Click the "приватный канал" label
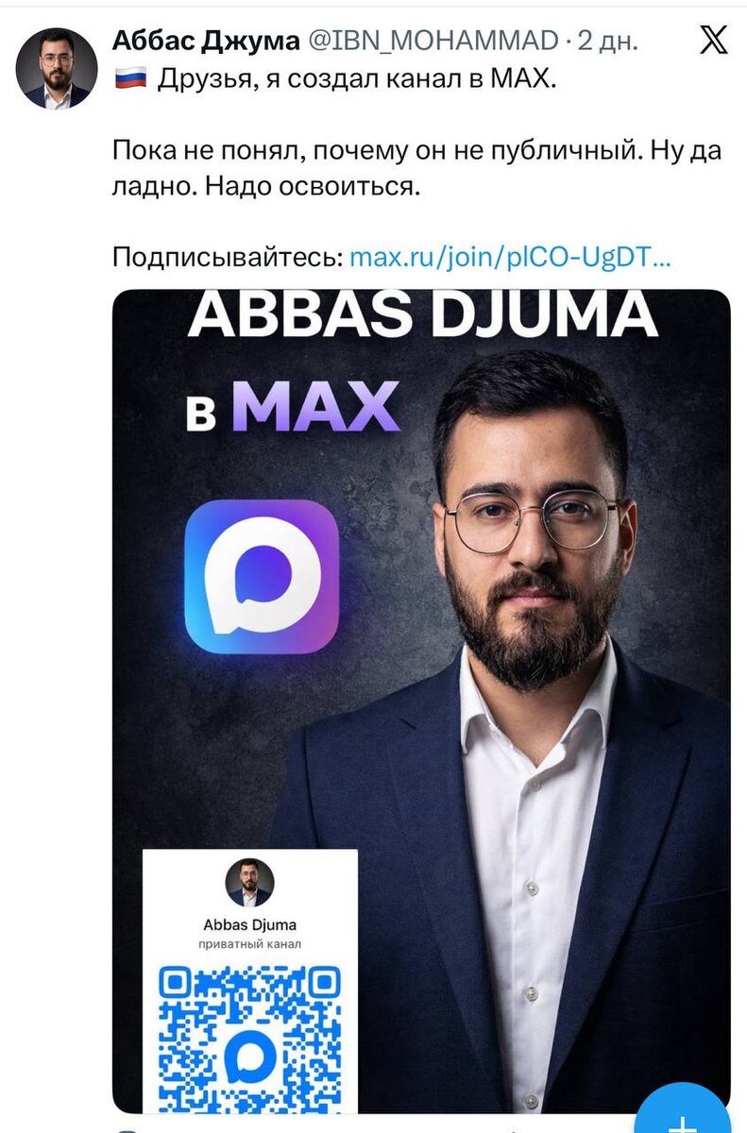 (249, 943)
